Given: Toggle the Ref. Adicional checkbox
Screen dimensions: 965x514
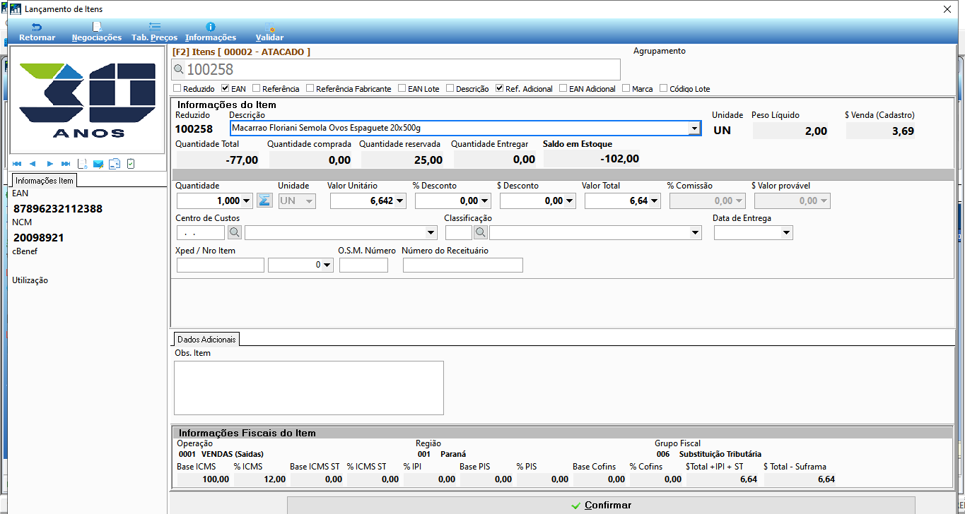Looking at the screenshot, I should 500,89.
